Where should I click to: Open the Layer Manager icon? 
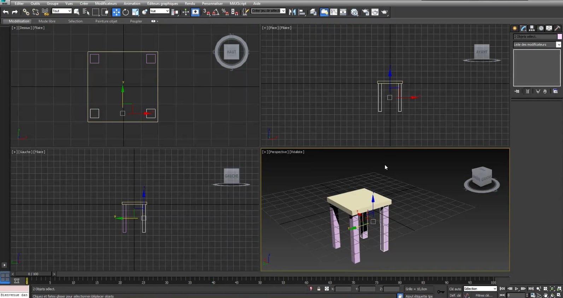coord(313,12)
